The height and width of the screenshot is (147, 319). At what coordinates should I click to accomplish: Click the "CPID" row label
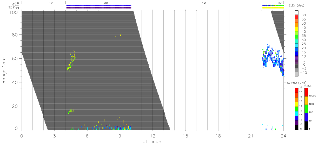tap(16, 3)
